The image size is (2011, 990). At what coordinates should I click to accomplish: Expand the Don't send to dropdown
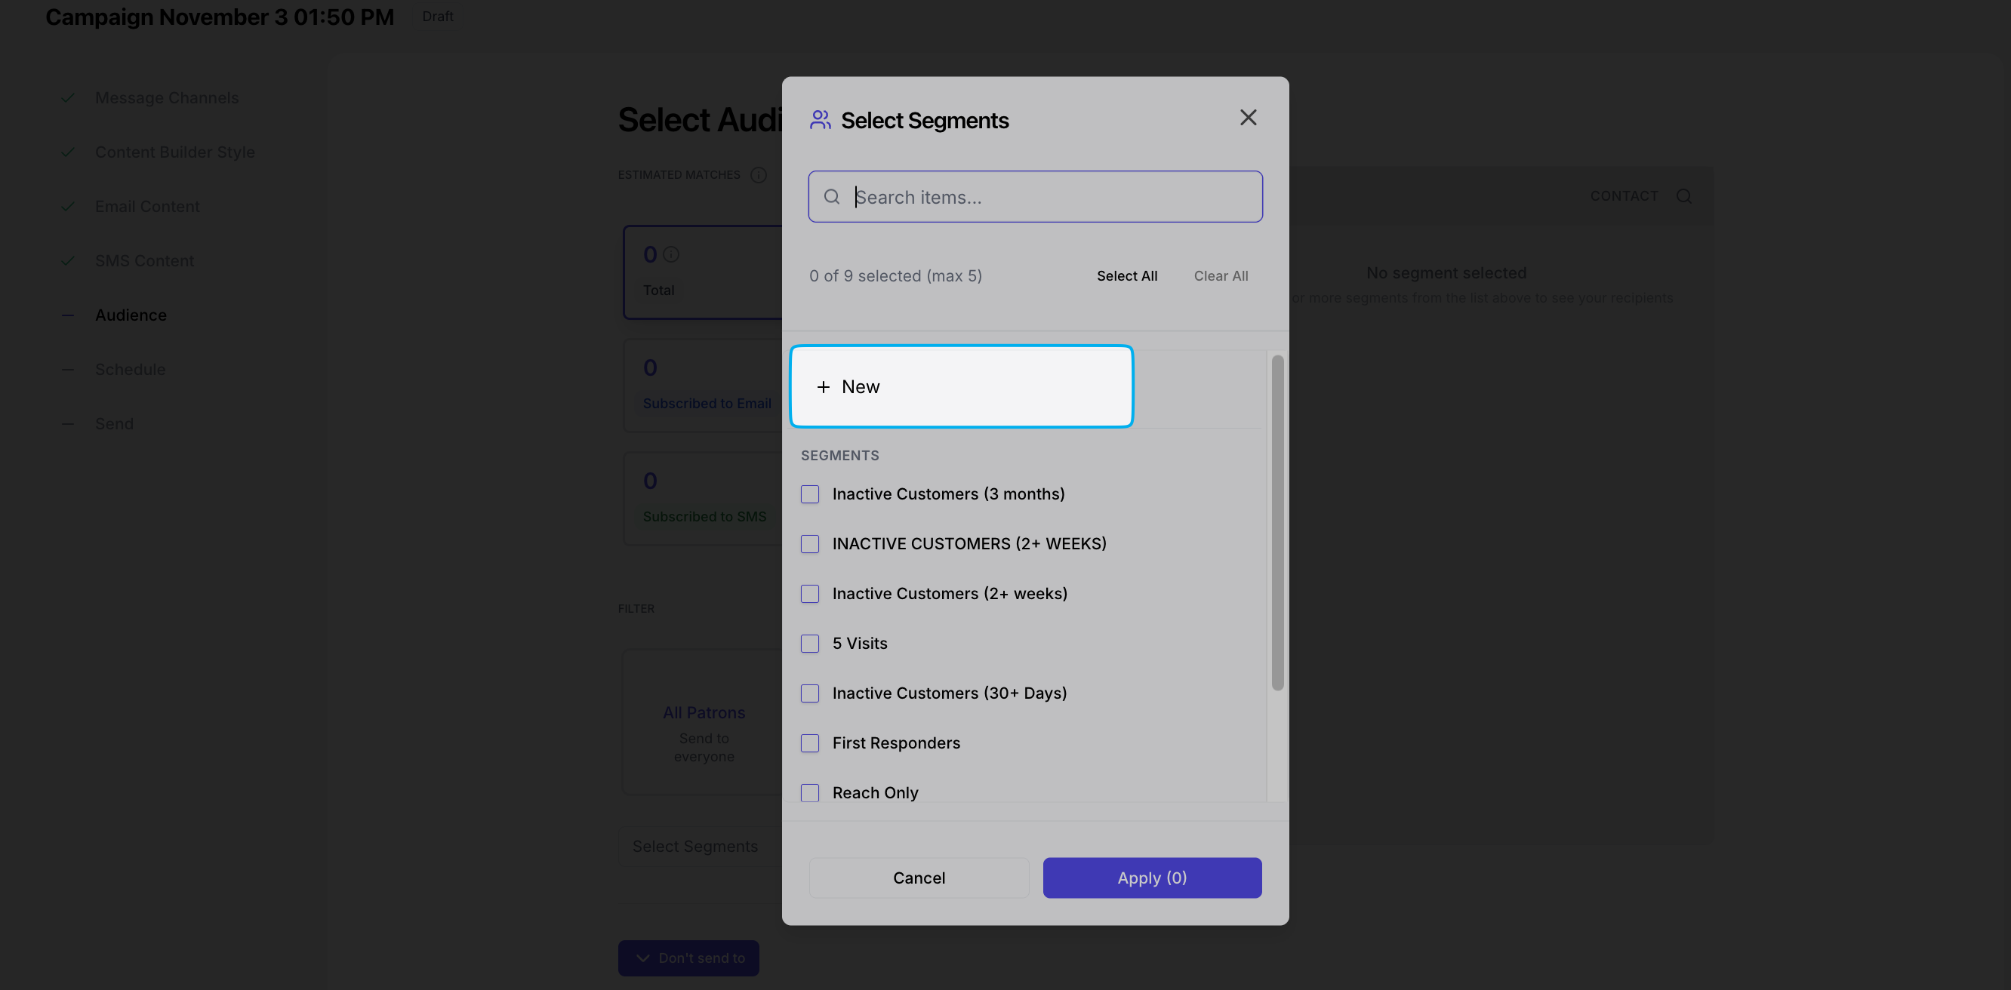click(688, 958)
